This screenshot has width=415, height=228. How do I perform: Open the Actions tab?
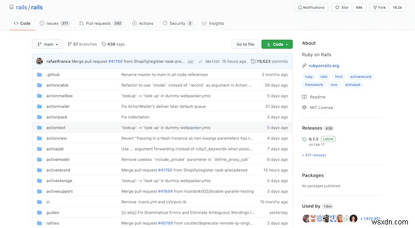tap(143, 23)
